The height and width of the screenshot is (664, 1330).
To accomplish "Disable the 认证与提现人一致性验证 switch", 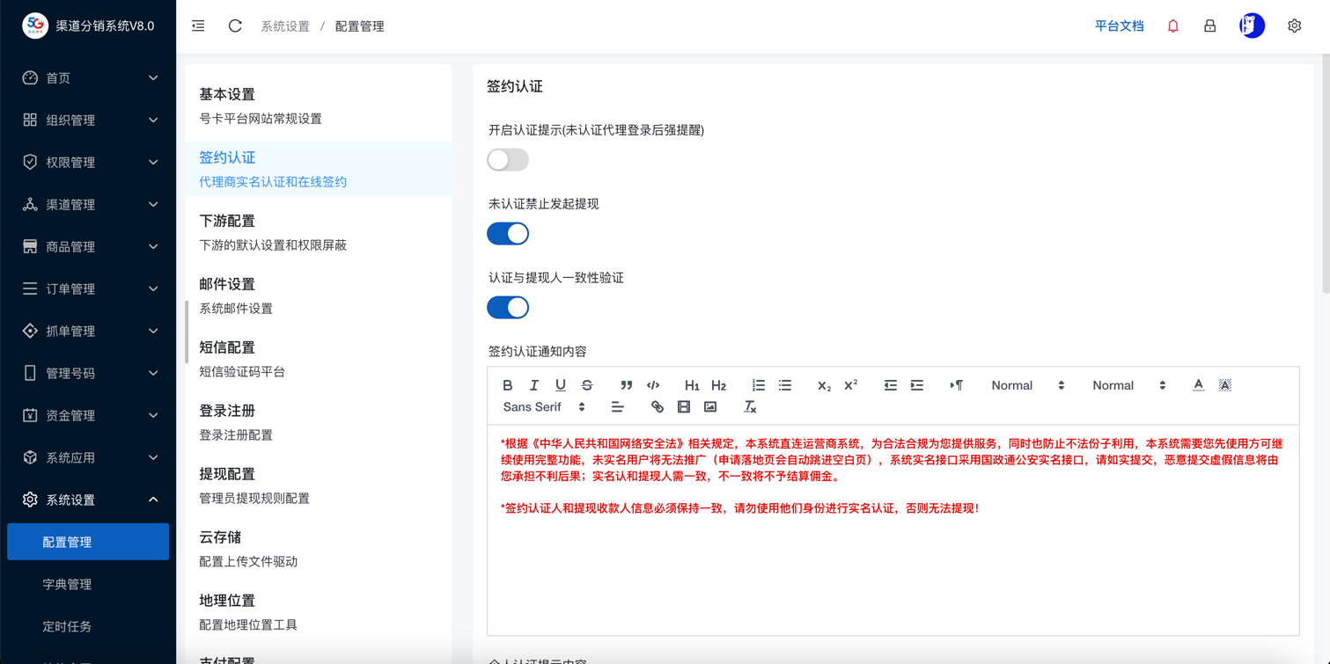I will tap(508, 308).
